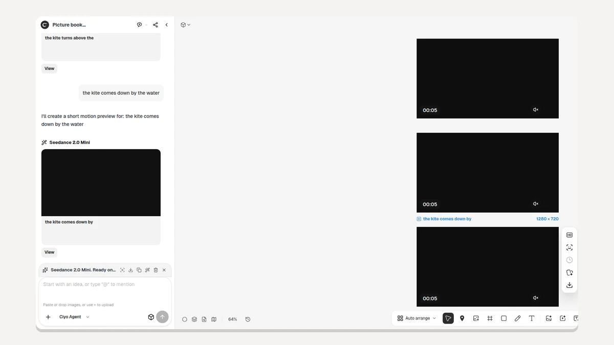The width and height of the screenshot is (614, 345).
Task: Click the user message 'the kite comes down by the water'
Action: (x=121, y=93)
